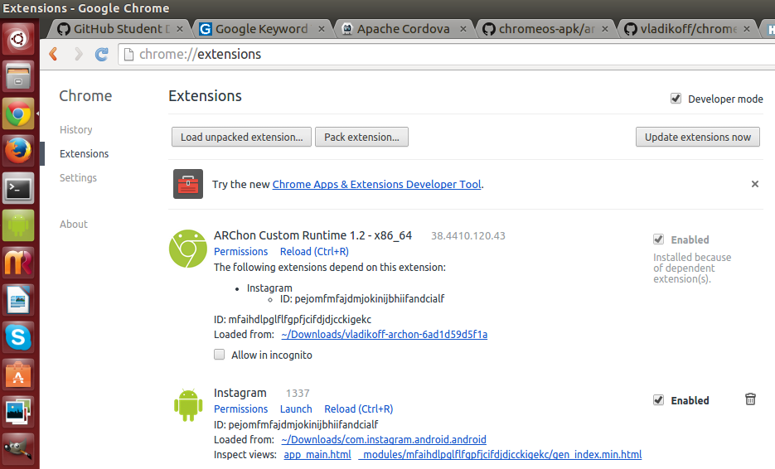This screenshot has width=775, height=469.
Task: Click the ARChon Custom Runtime extension icon
Action: click(x=188, y=249)
